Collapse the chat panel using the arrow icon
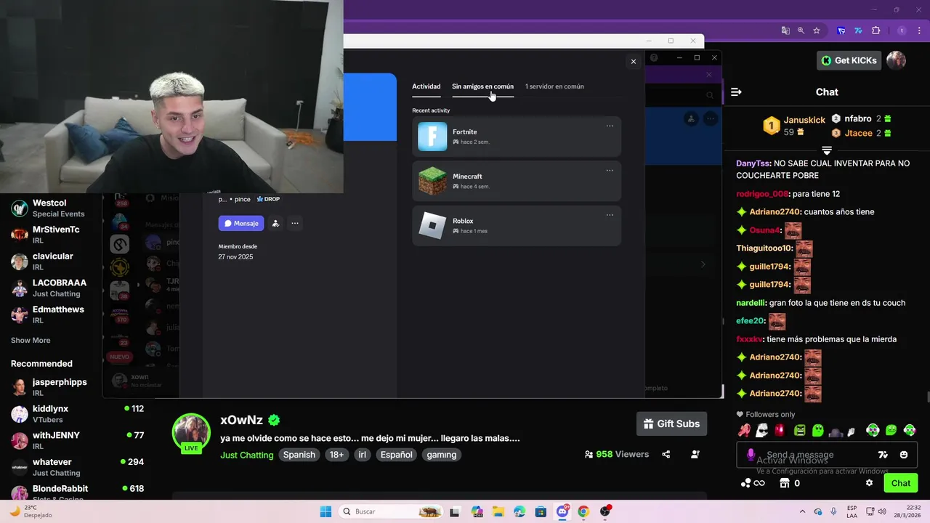The width and height of the screenshot is (930, 523). pyautogui.click(x=736, y=92)
